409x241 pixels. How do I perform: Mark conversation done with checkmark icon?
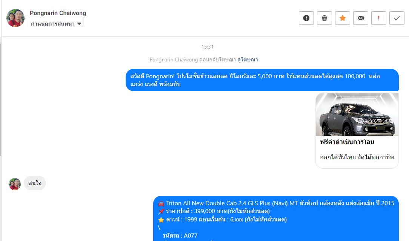click(x=397, y=18)
